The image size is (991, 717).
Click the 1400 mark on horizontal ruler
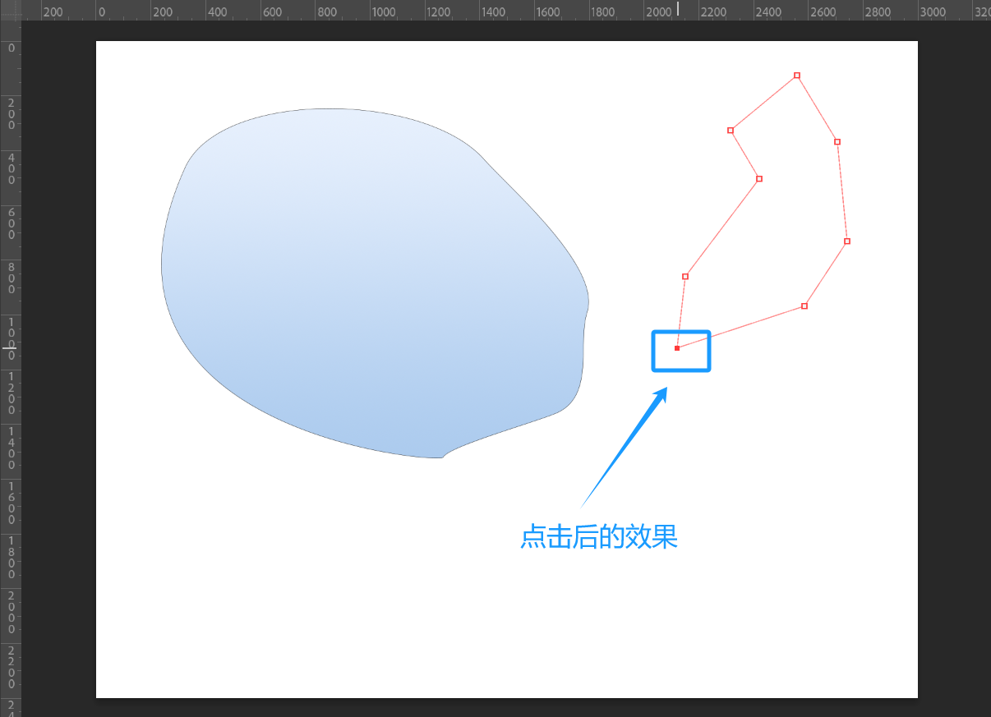494,12
